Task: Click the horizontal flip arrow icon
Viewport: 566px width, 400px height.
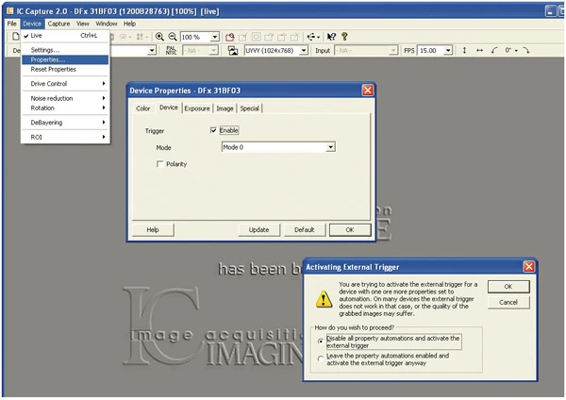Action: (479, 50)
